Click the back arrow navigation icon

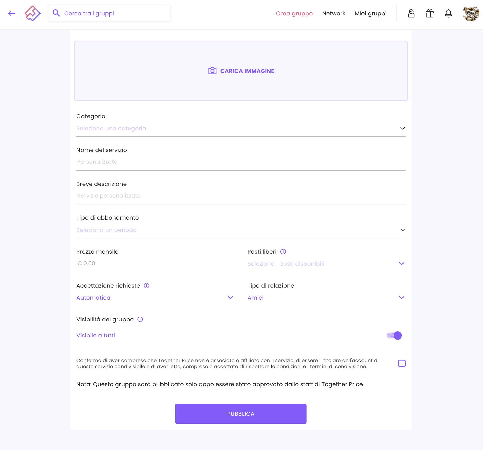coord(11,13)
